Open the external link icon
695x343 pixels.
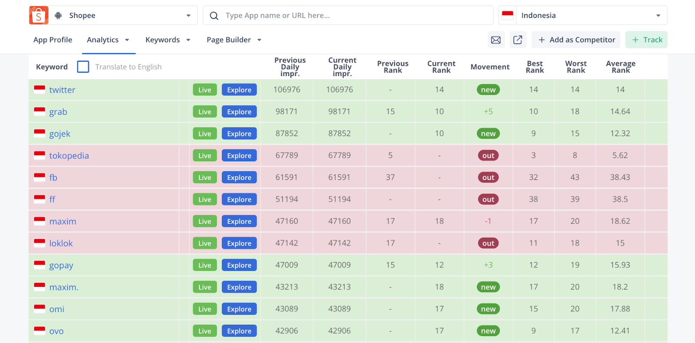pyautogui.click(x=518, y=40)
